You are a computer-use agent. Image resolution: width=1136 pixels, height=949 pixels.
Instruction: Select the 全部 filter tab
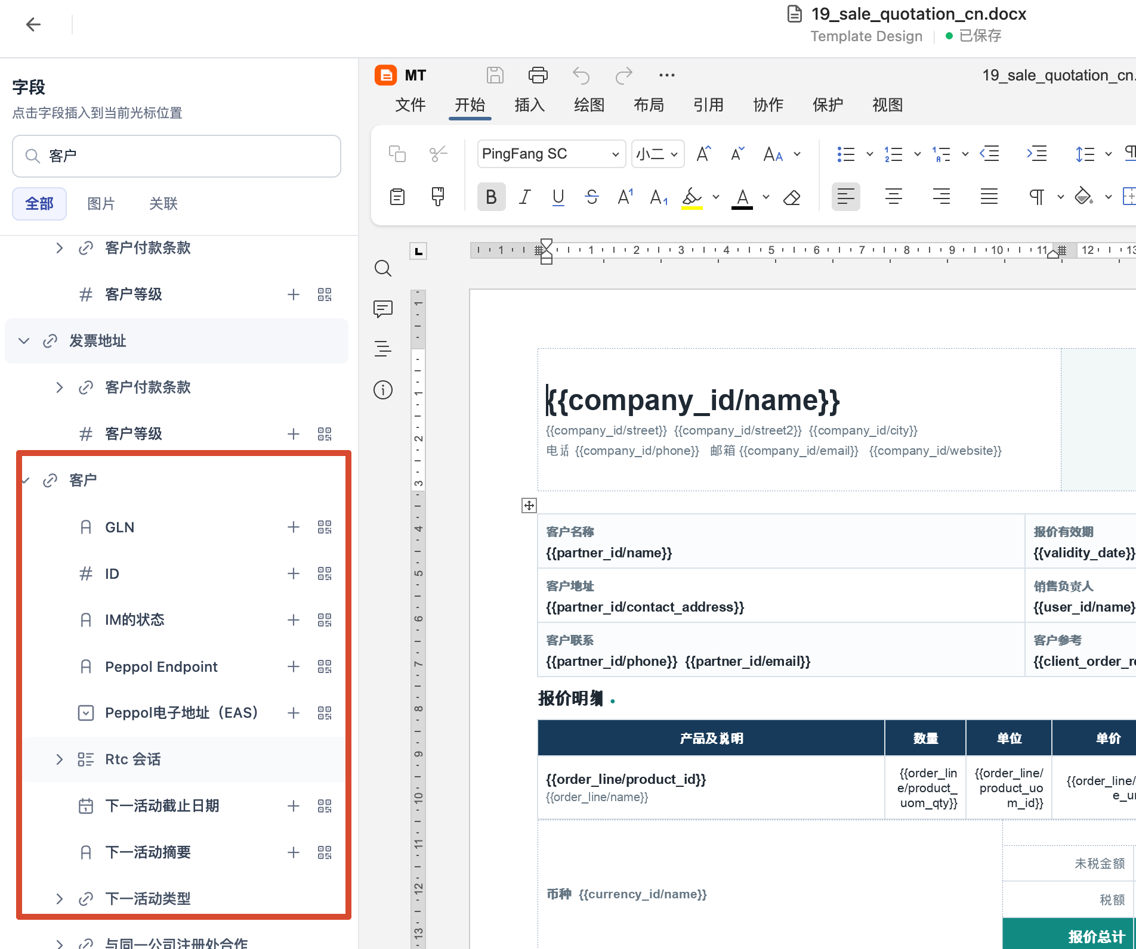(39, 204)
